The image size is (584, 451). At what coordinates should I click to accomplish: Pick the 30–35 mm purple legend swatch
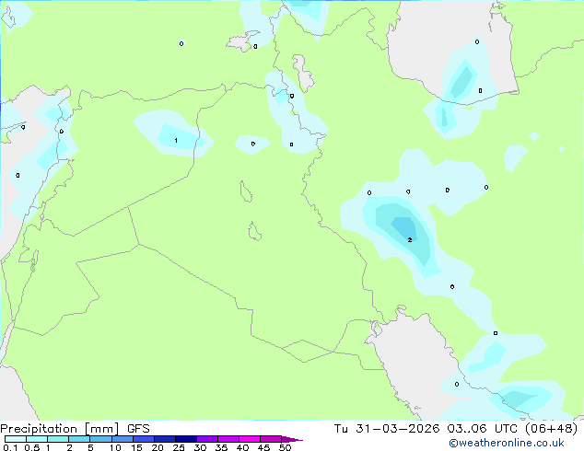pyautogui.click(x=207, y=439)
